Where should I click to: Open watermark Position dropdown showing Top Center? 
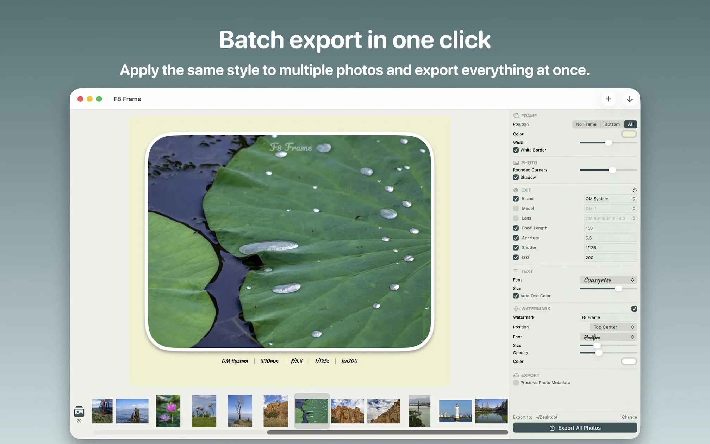613,327
